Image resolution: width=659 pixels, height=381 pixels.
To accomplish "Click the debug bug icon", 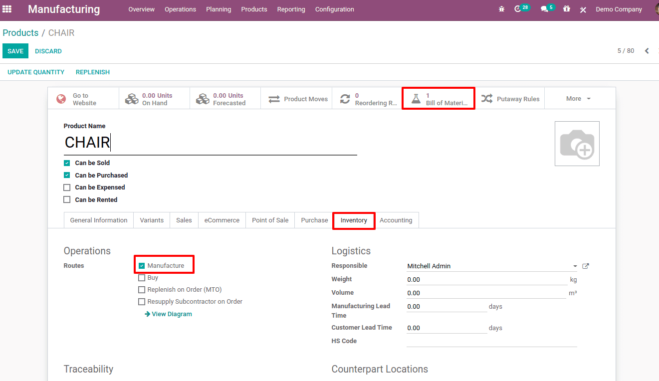I will [501, 9].
